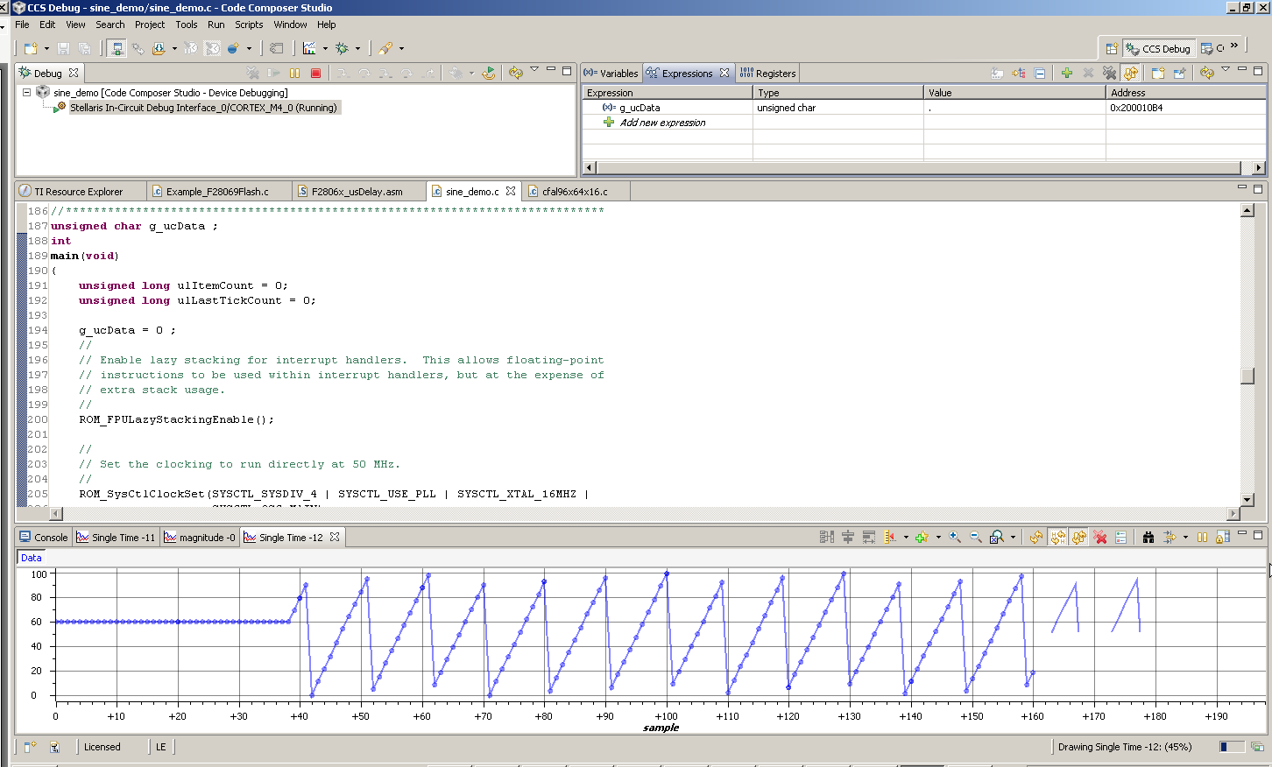Screen dimensions: 1272x767
Task: Zoom in on the graph
Action: (955, 538)
